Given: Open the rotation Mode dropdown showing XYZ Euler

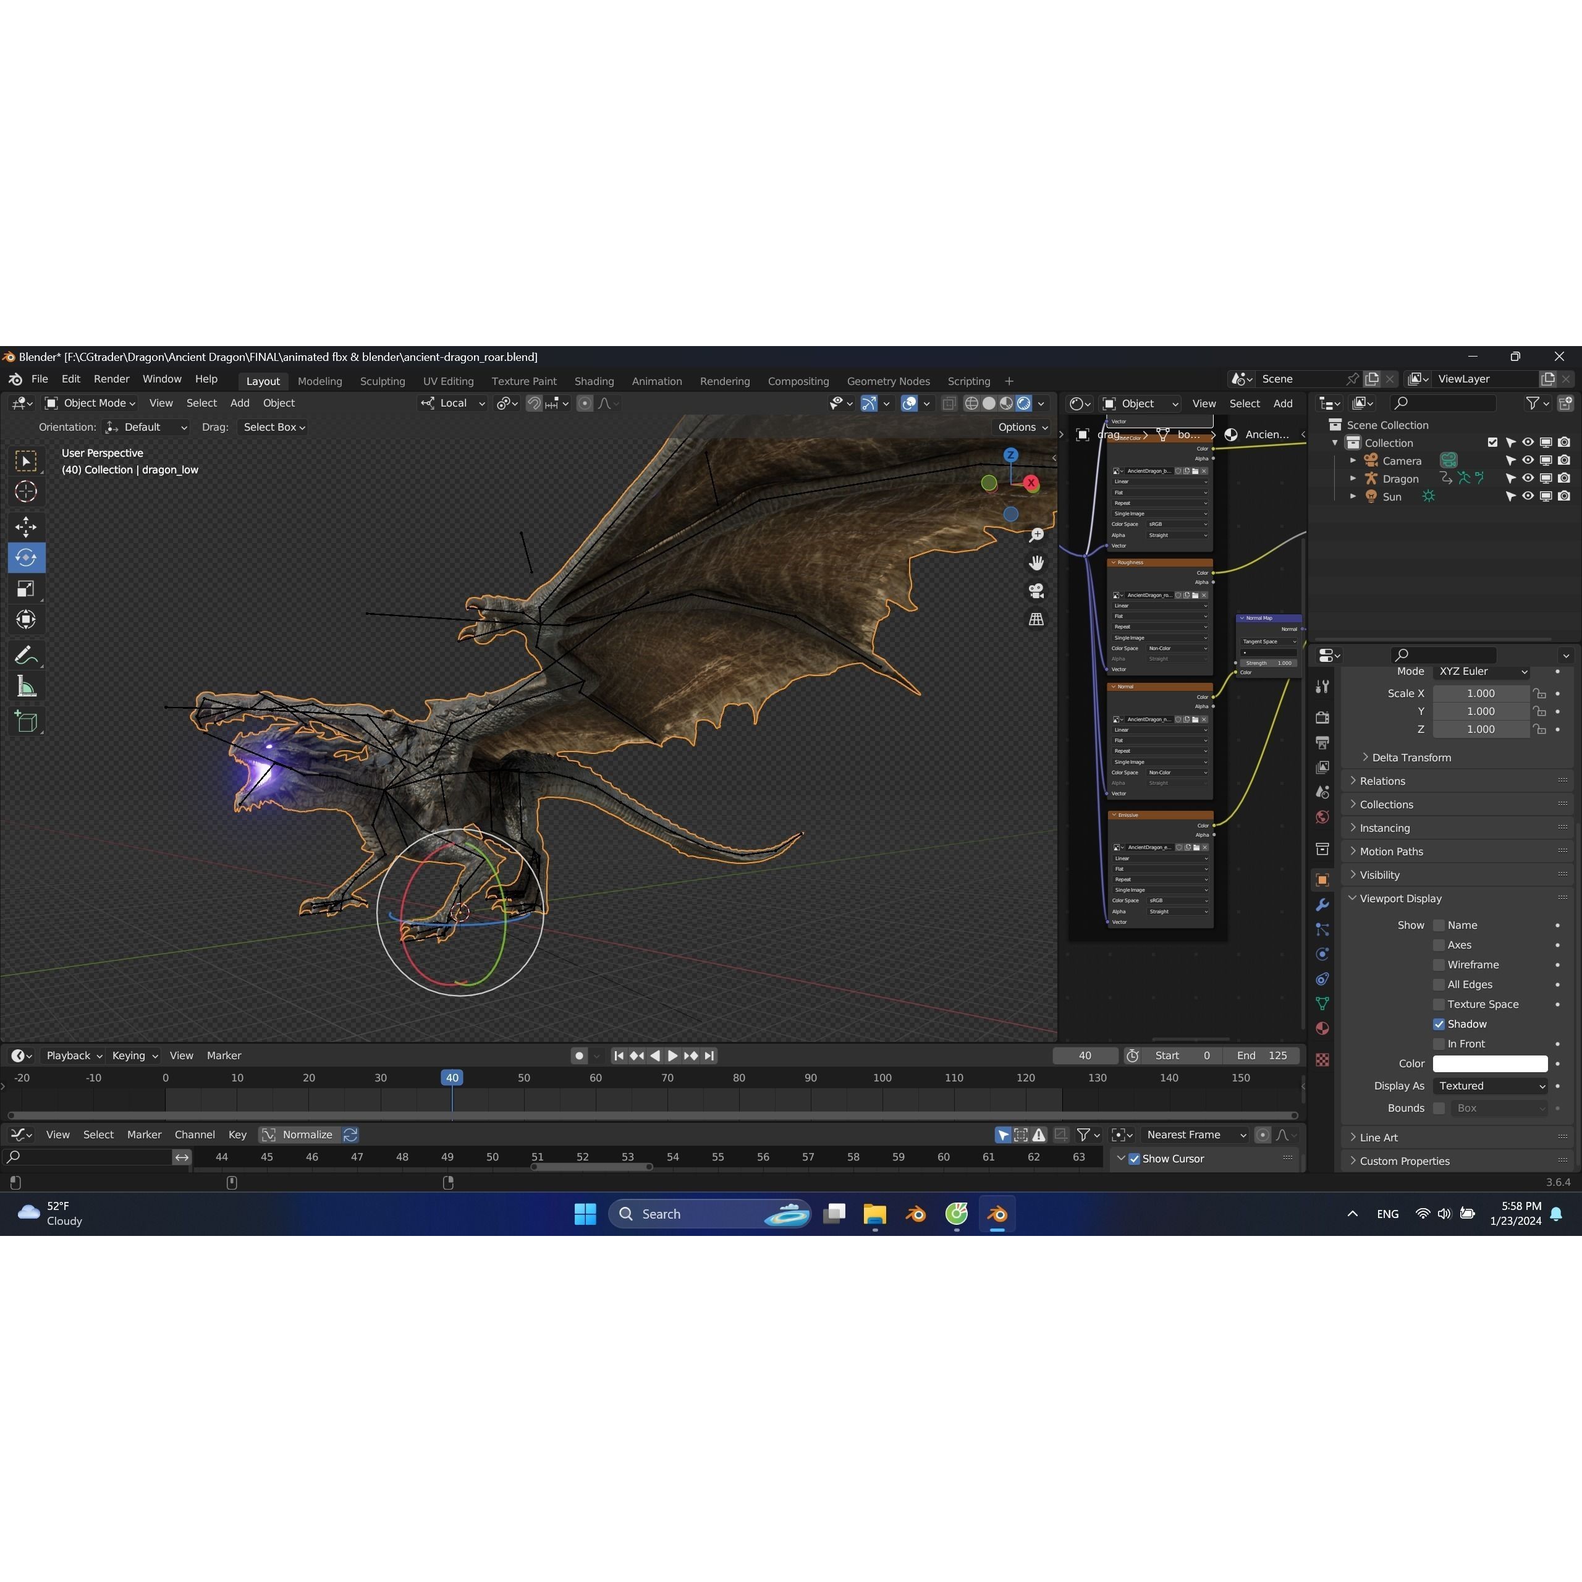Looking at the screenshot, I should (x=1482, y=670).
